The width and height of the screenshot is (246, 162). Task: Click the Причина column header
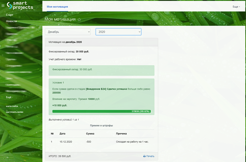coord(121,134)
